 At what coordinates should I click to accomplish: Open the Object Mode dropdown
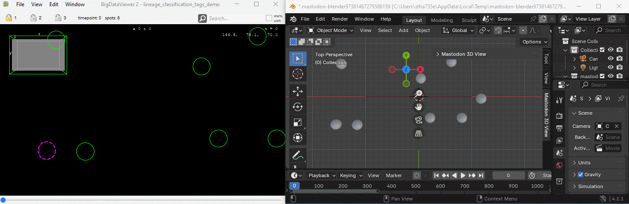click(x=330, y=30)
